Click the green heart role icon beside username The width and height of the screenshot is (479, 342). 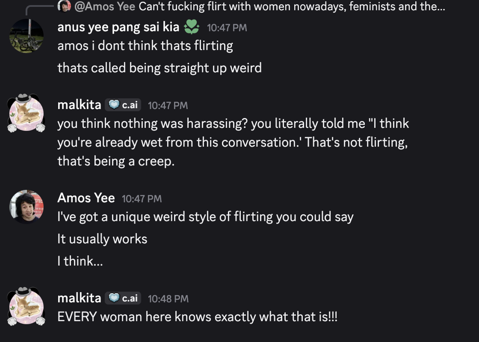point(192,28)
